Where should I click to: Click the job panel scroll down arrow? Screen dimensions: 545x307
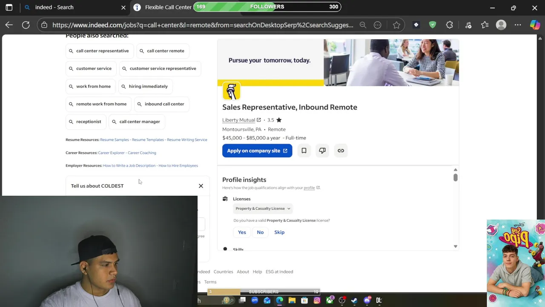click(455, 246)
